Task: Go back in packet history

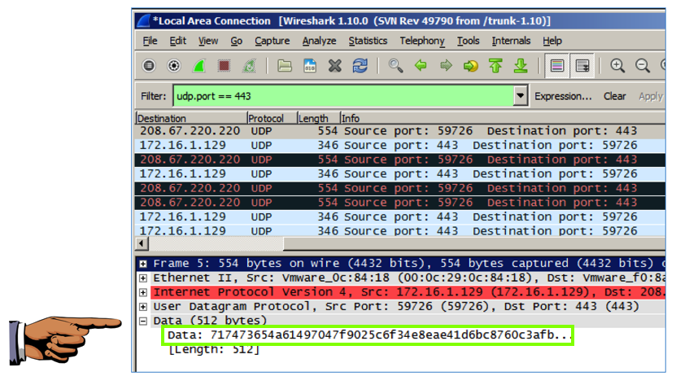Action: coord(421,66)
